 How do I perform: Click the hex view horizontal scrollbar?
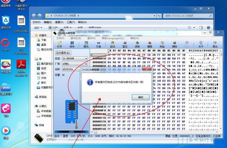(x=154, y=132)
